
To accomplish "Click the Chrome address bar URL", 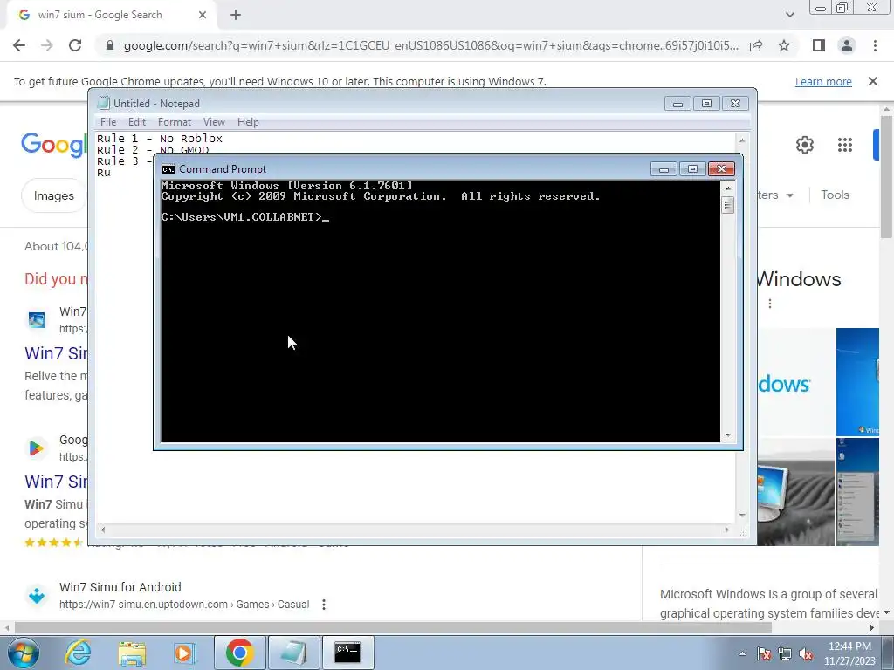I will pyautogui.click(x=431, y=45).
